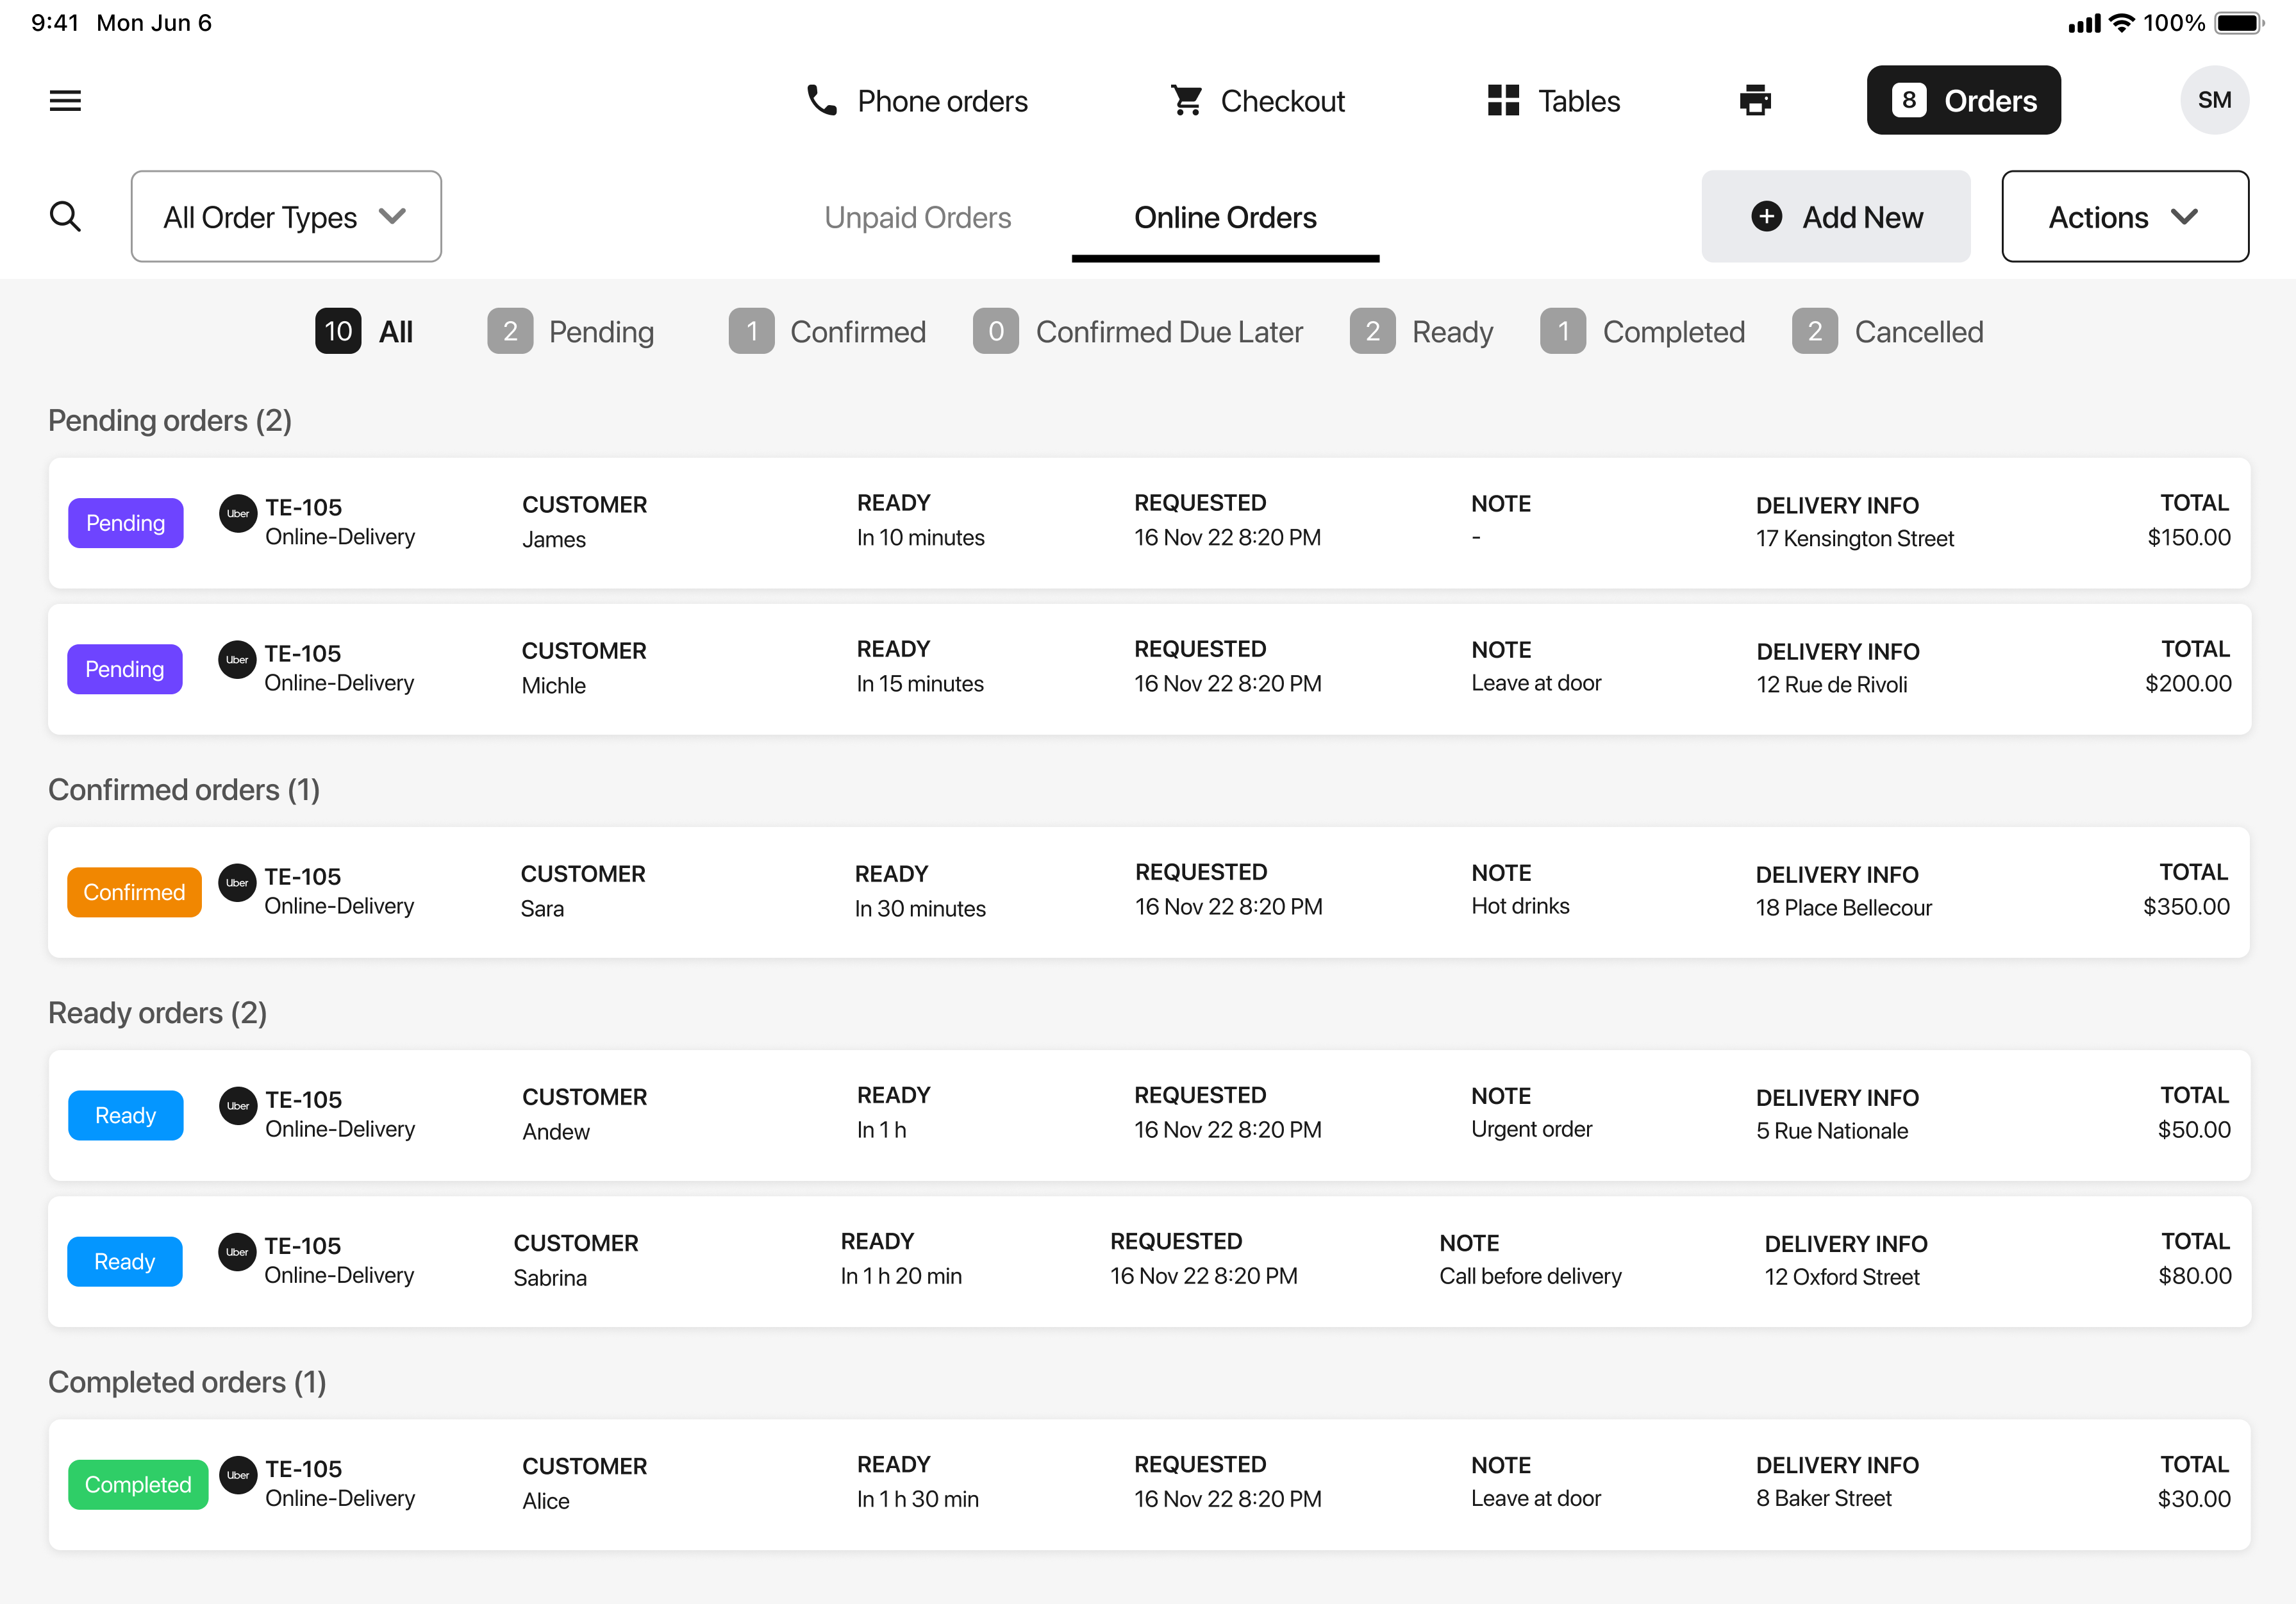Click In 1 h 30 min ready time
The width and height of the screenshot is (2296, 1604).
(917, 1498)
